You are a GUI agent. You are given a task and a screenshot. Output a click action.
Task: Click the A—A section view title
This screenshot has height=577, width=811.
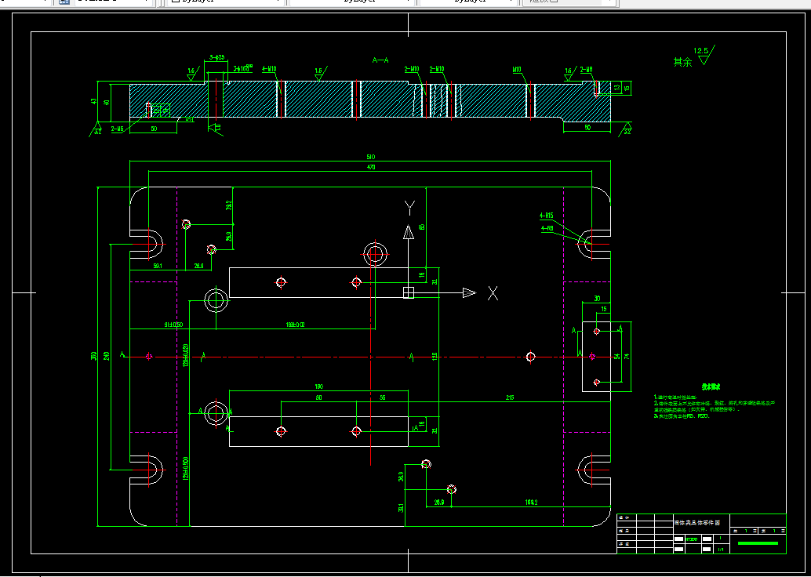coord(380,60)
